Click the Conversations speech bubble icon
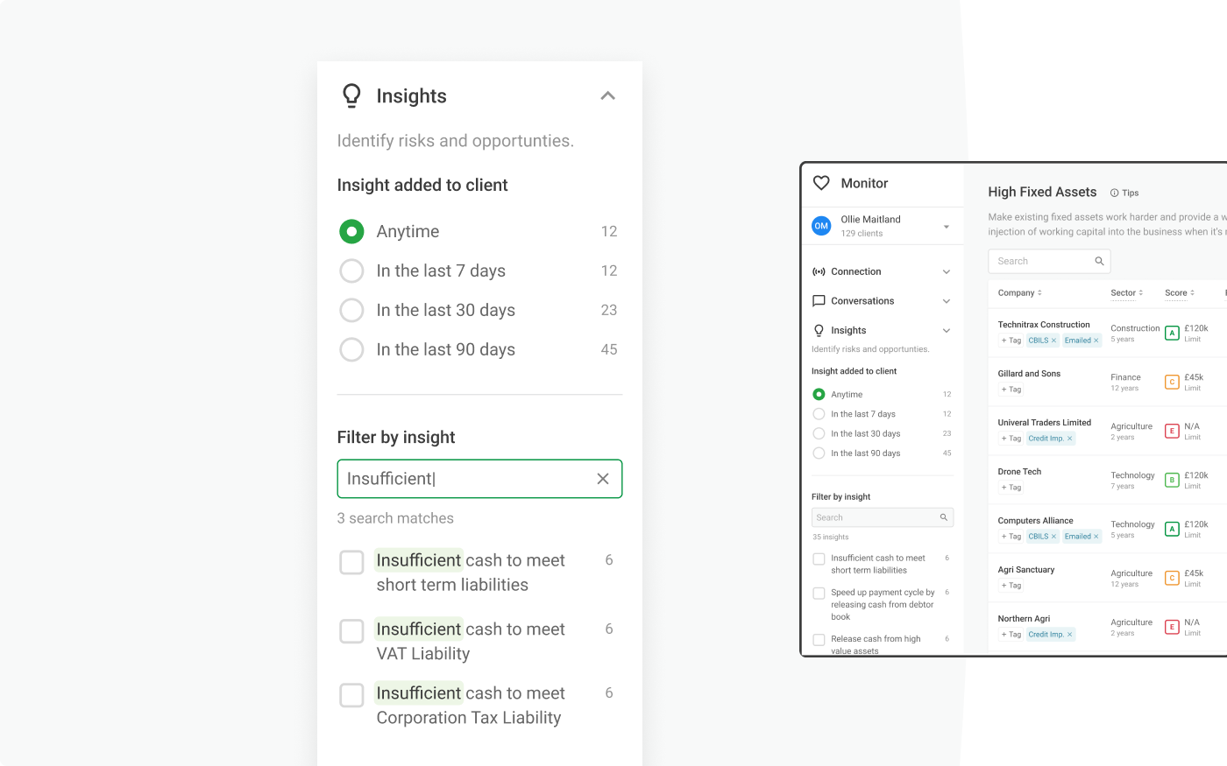This screenshot has width=1227, height=766. pyautogui.click(x=819, y=301)
